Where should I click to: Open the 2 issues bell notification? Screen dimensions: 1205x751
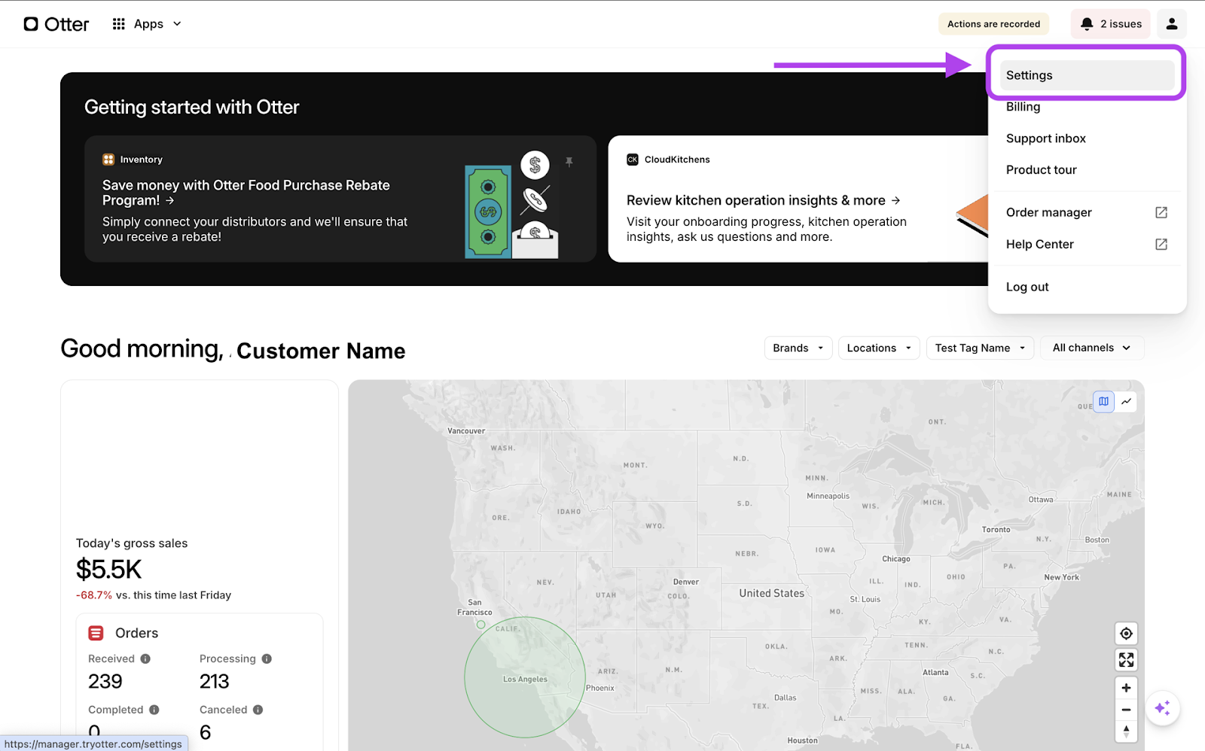point(1110,24)
